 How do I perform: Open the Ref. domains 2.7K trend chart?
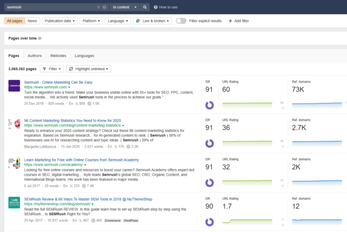317,143
